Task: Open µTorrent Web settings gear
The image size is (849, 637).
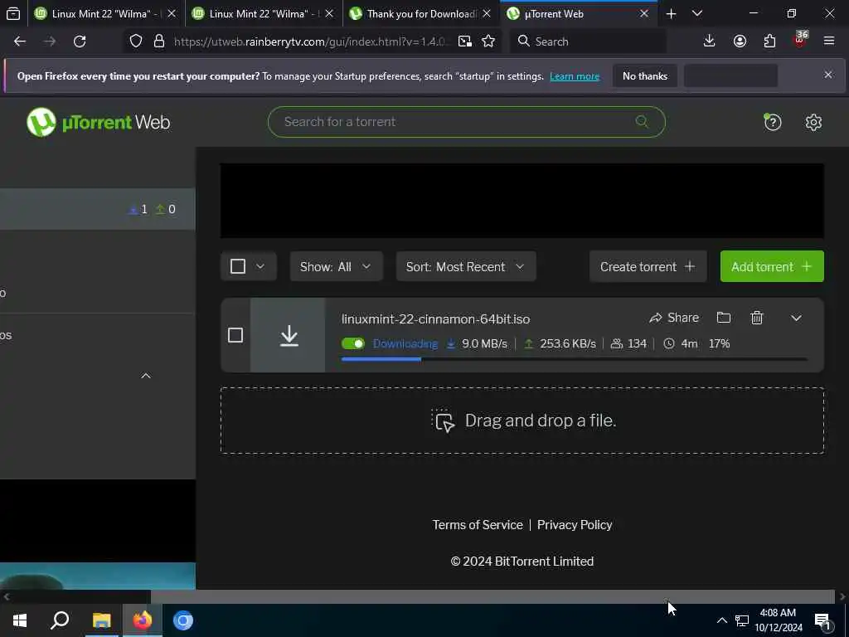Action: (x=813, y=123)
